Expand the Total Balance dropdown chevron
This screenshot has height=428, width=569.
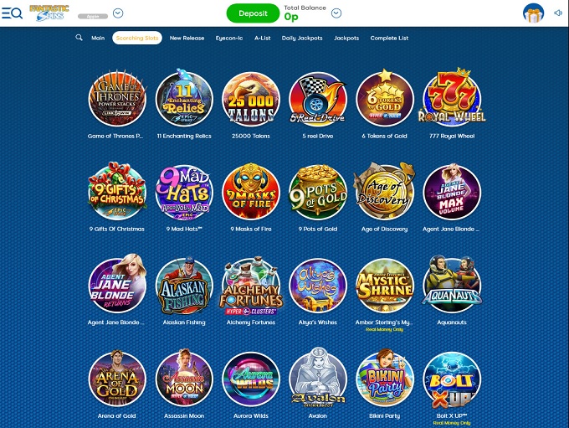[x=336, y=13]
